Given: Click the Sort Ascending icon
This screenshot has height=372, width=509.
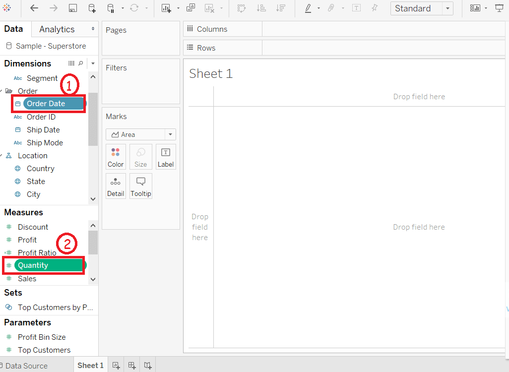Looking at the screenshot, I should [x=261, y=8].
